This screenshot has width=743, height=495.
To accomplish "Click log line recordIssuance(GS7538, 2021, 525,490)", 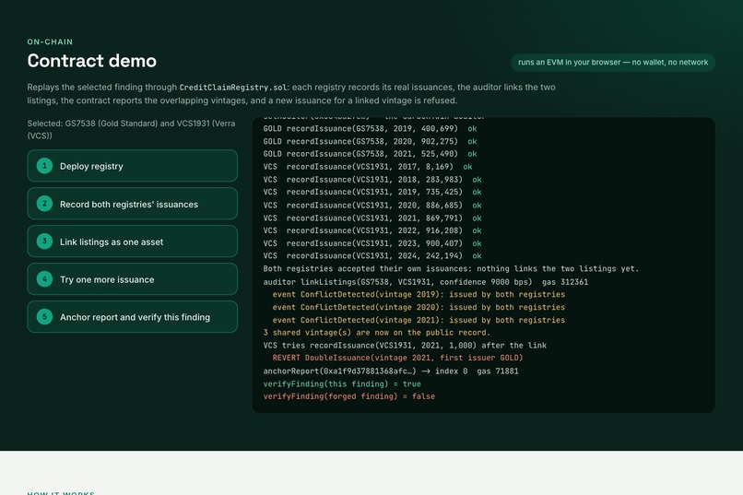I will (370, 154).
